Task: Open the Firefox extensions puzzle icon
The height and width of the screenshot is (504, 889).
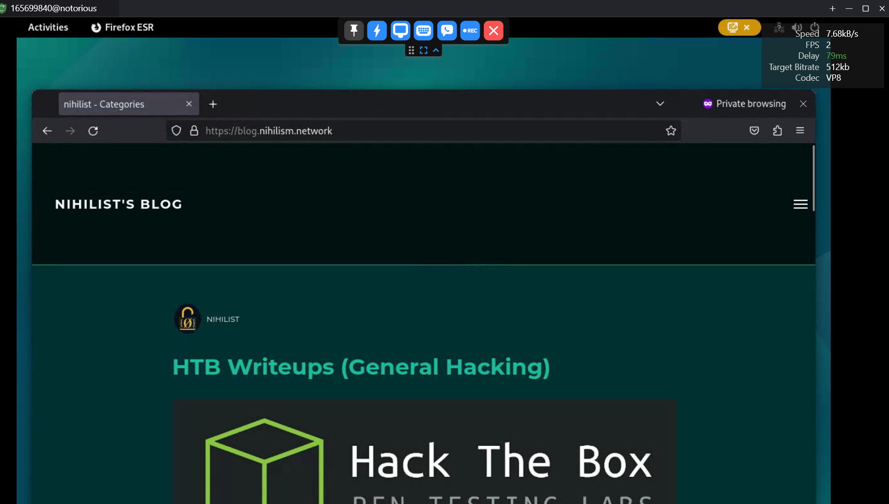Action: pyautogui.click(x=777, y=130)
